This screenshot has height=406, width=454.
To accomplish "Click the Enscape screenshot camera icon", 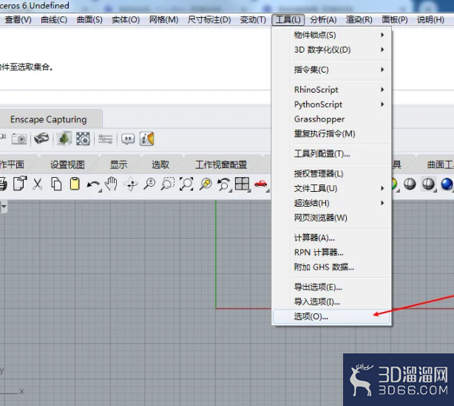I will pos(19,139).
